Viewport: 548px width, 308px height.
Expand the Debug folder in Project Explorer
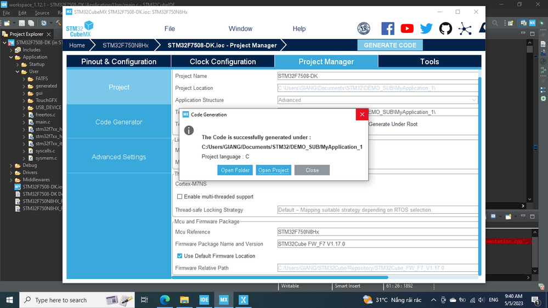point(11,166)
